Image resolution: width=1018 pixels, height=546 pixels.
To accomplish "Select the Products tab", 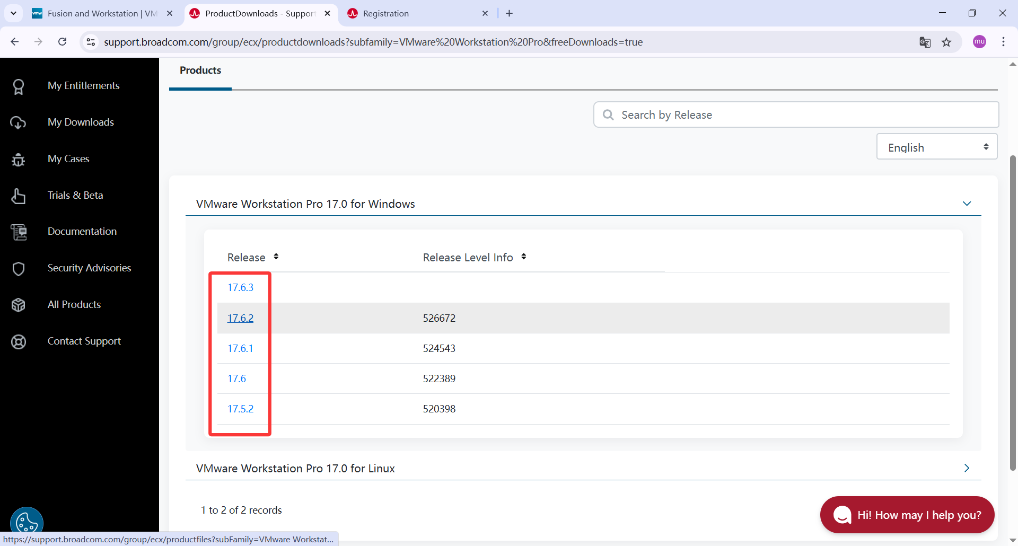I will pyautogui.click(x=200, y=71).
